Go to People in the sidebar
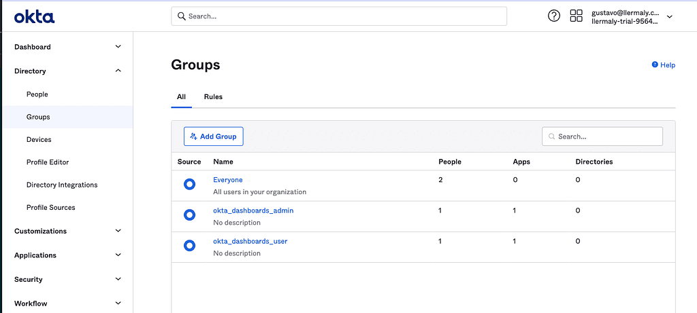 click(37, 94)
